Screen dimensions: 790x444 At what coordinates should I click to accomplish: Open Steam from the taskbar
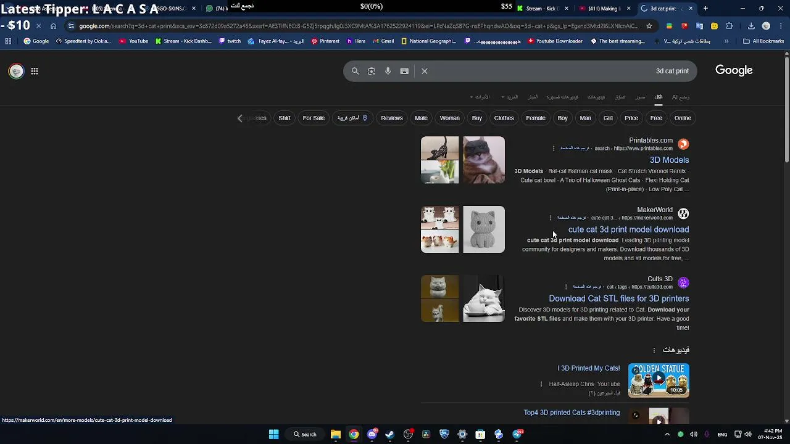[389, 434]
